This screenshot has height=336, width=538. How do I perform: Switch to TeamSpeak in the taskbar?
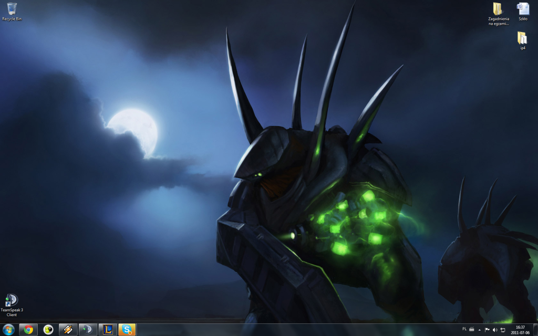[88, 330]
